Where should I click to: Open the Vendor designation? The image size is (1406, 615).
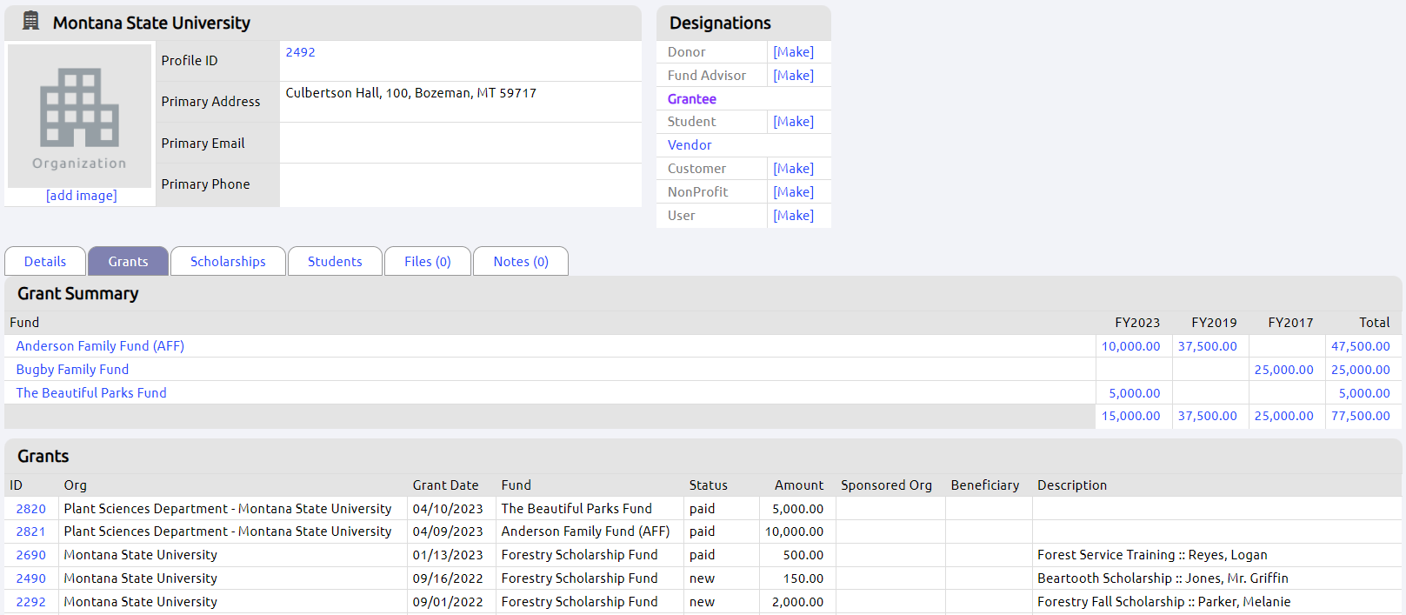pos(690,145)
